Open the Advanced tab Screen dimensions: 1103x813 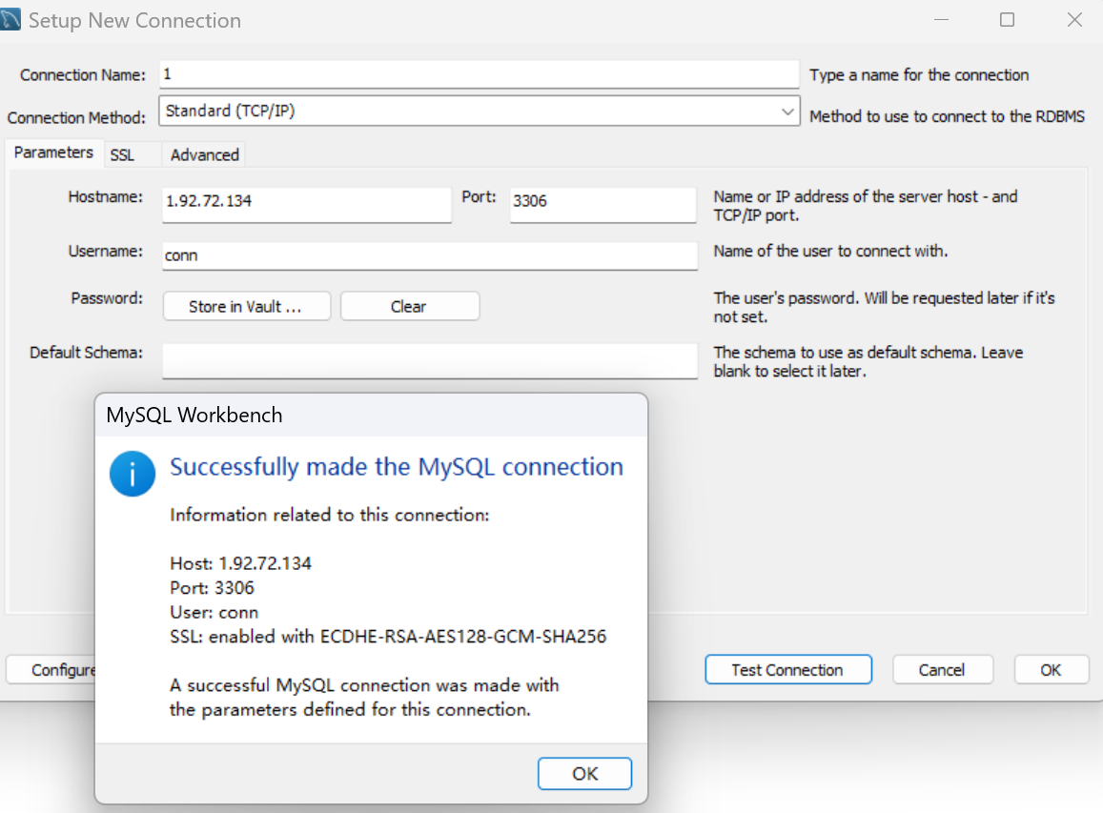pyautogui.click(x=205, y=154)
